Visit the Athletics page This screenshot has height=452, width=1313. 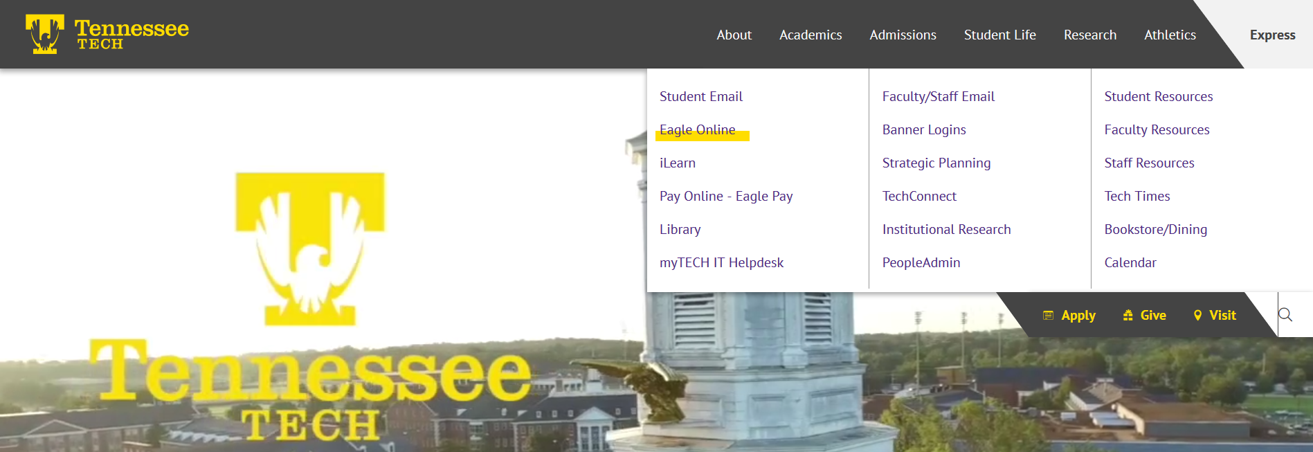[1170, 35]
